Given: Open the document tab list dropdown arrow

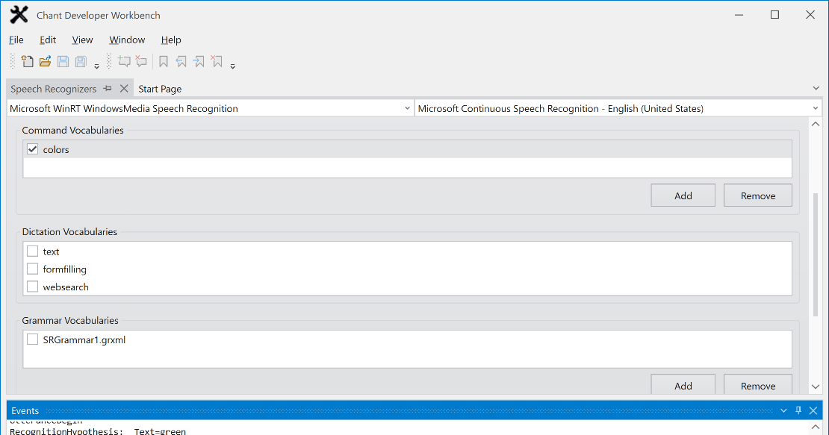Looking at the screenshot, I should [816, 89].
